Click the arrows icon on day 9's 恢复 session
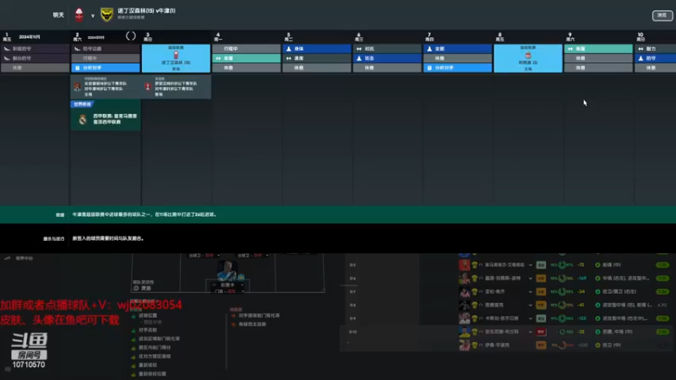The height and width of the screenshot is (380, 676). 570,49
